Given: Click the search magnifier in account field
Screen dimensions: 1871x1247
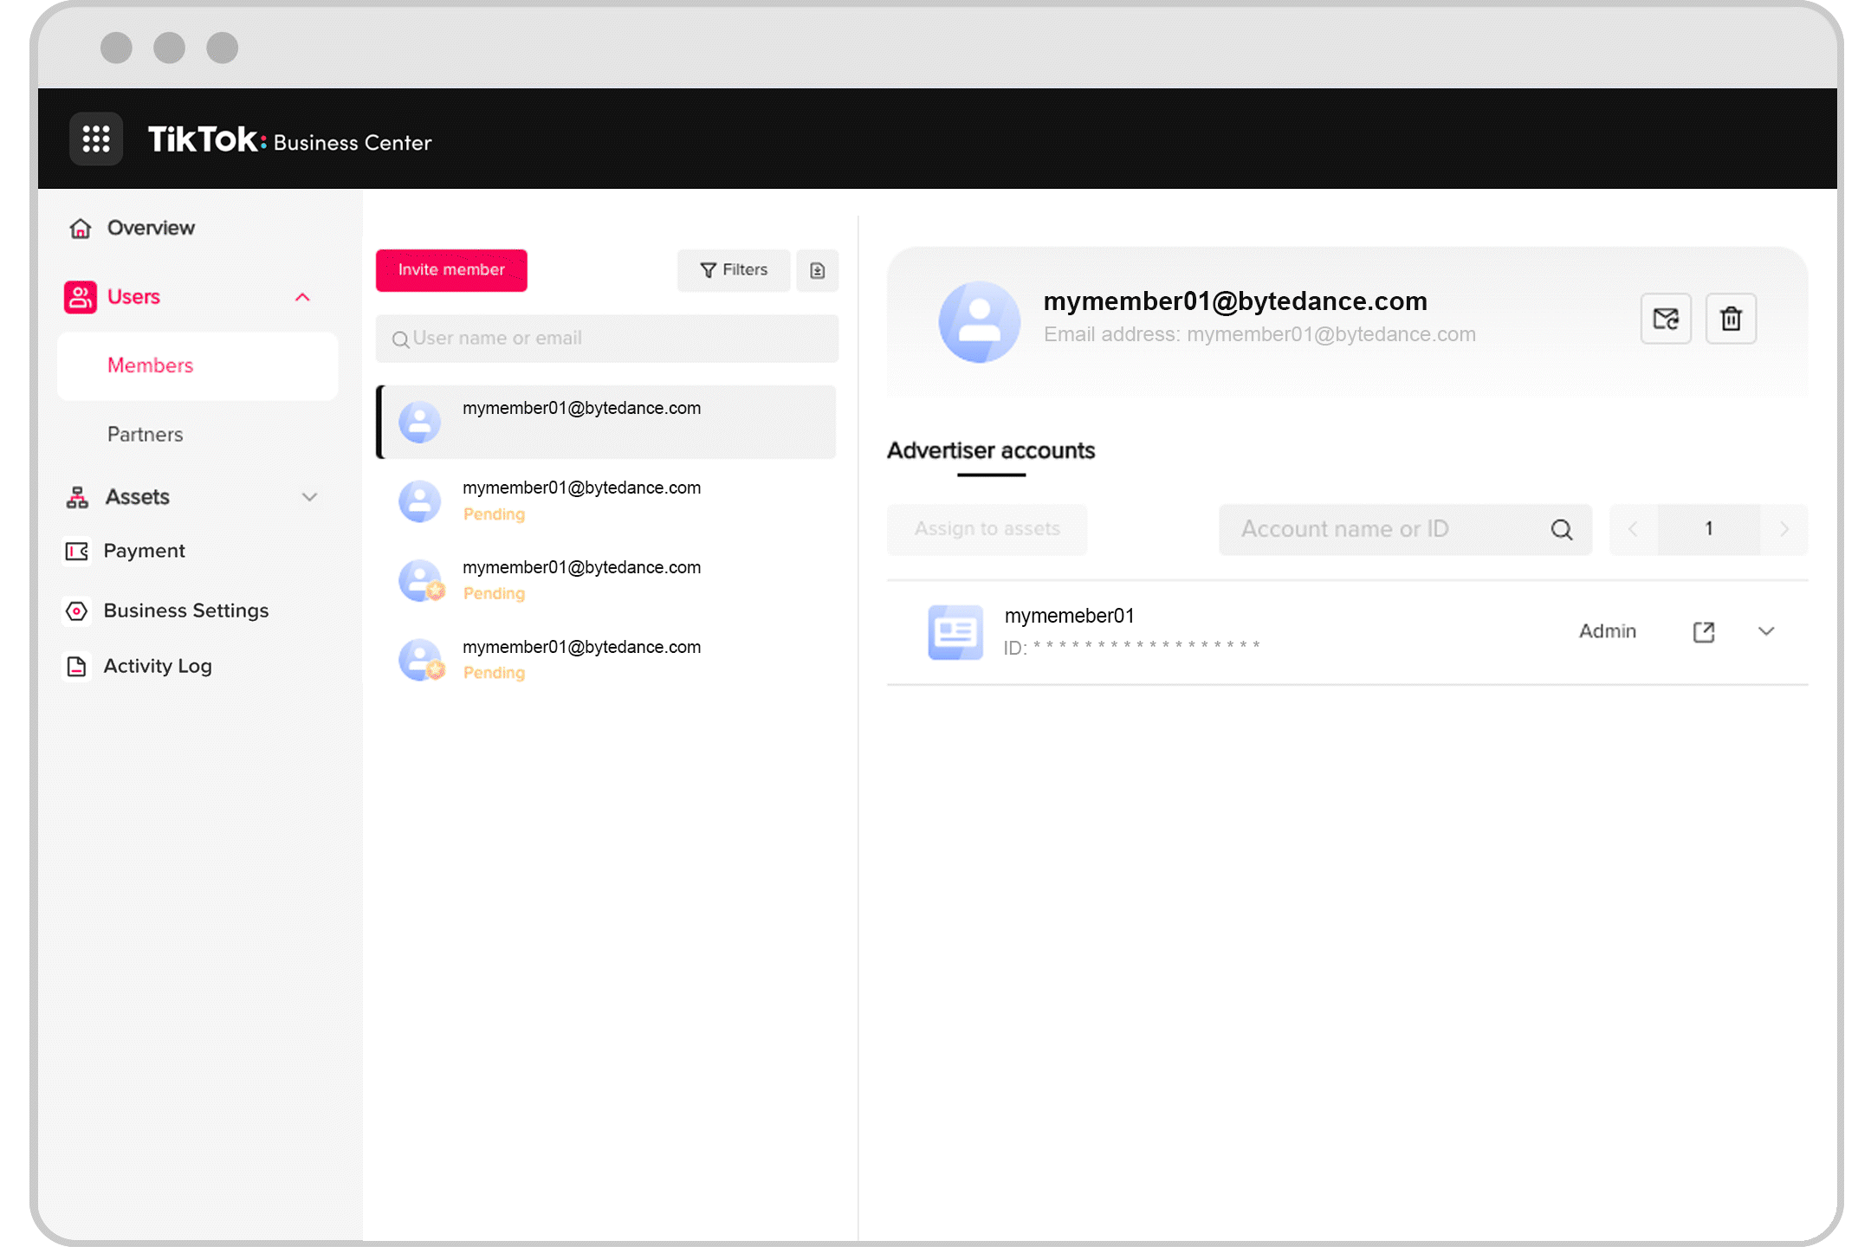Looking at the screenshot, I should coord(1561,529).
